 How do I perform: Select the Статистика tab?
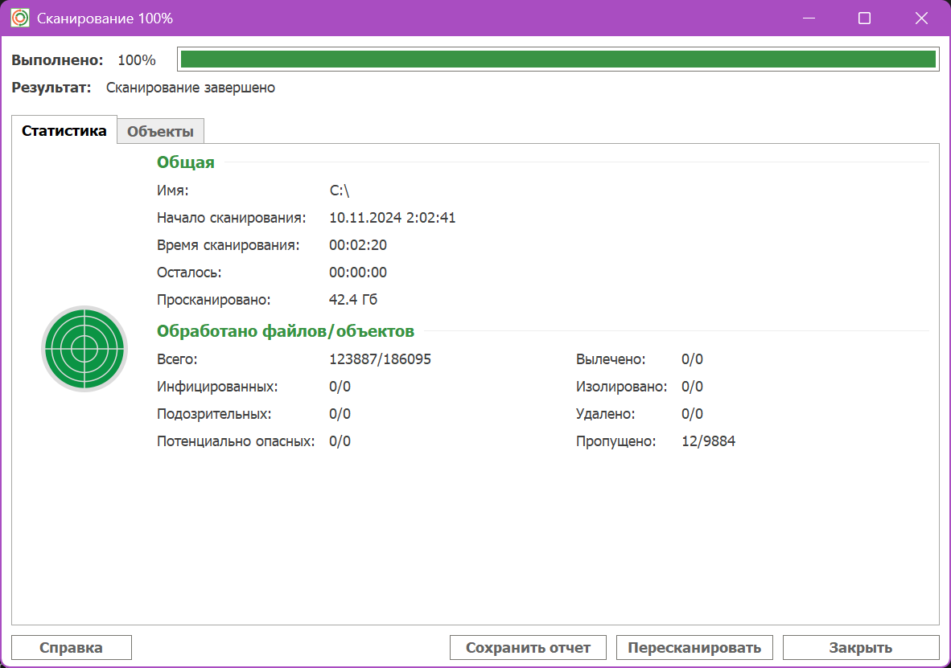(64, 131)
